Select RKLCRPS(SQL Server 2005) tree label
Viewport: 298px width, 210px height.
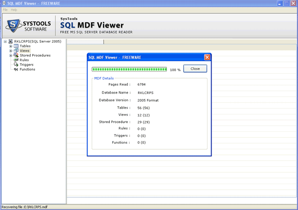[38, 41]
